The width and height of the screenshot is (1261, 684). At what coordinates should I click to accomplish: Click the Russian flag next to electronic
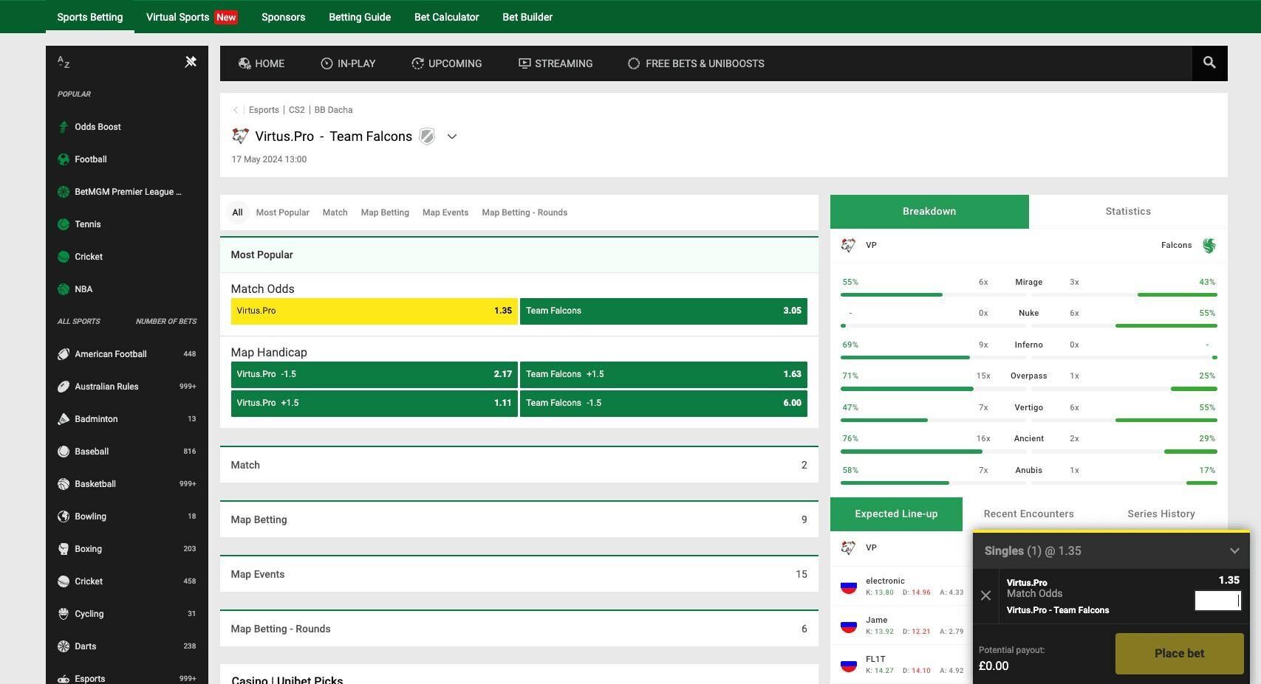[849, 587]
